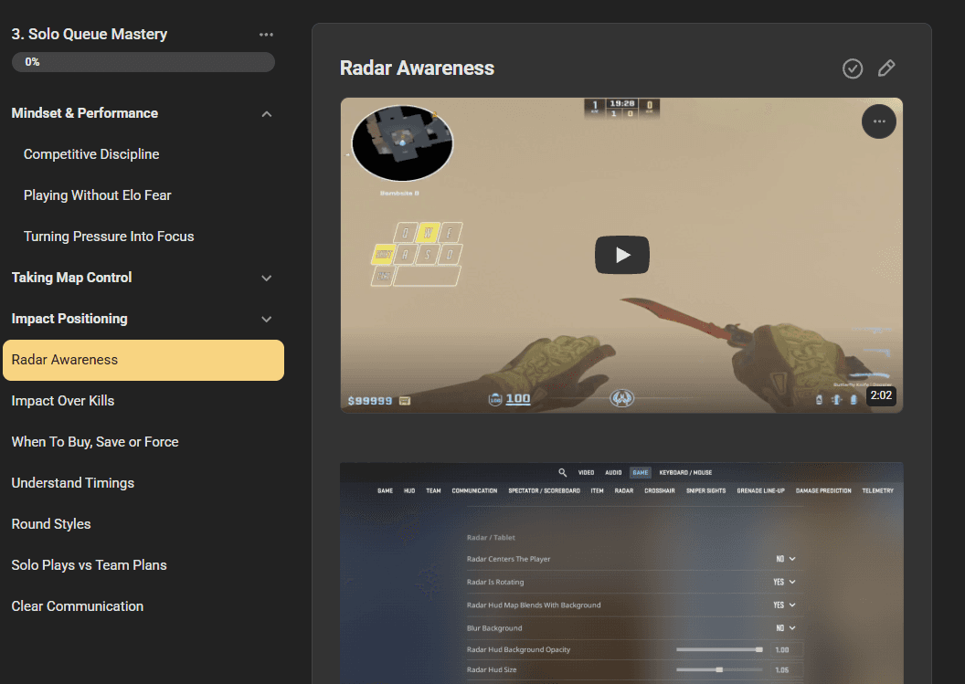The height and width of the screenshot is (684, 965).
Task: Open video more-options three-dot button
Action: point(879,121)
